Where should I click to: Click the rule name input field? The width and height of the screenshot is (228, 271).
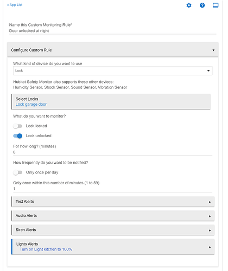pyautogui.click(x=112, y=31)
